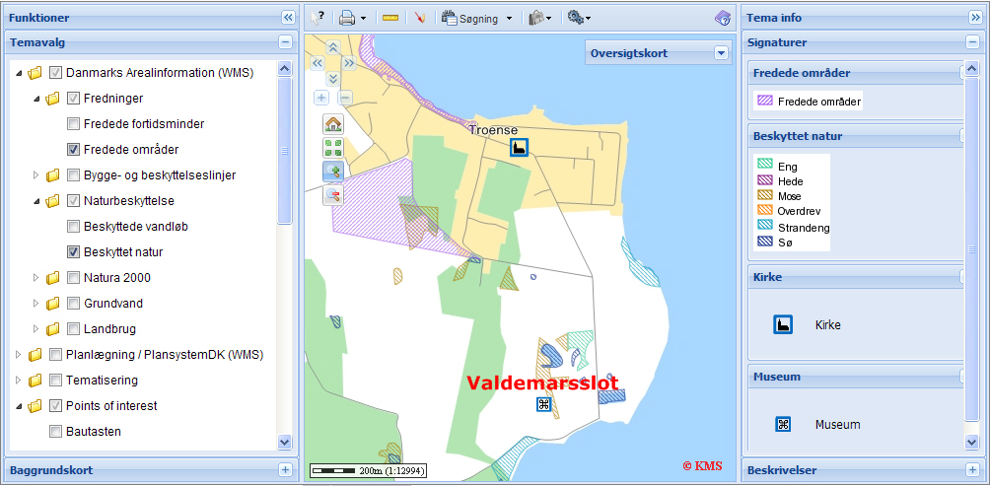Enable the Grundvand checkbox
Viewport: 990px width, 486px height.
pyautogui.click(x=73, y=303)
